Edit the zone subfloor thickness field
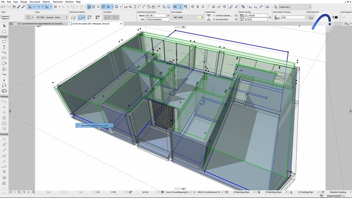Image resolution: width=352 pixels, height=198 pixels. pos(293,17)
